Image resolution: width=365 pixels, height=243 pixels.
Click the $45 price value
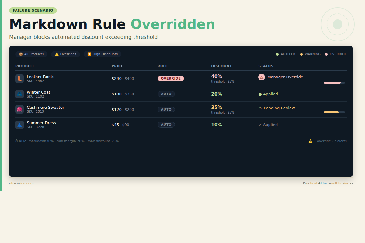115,125
